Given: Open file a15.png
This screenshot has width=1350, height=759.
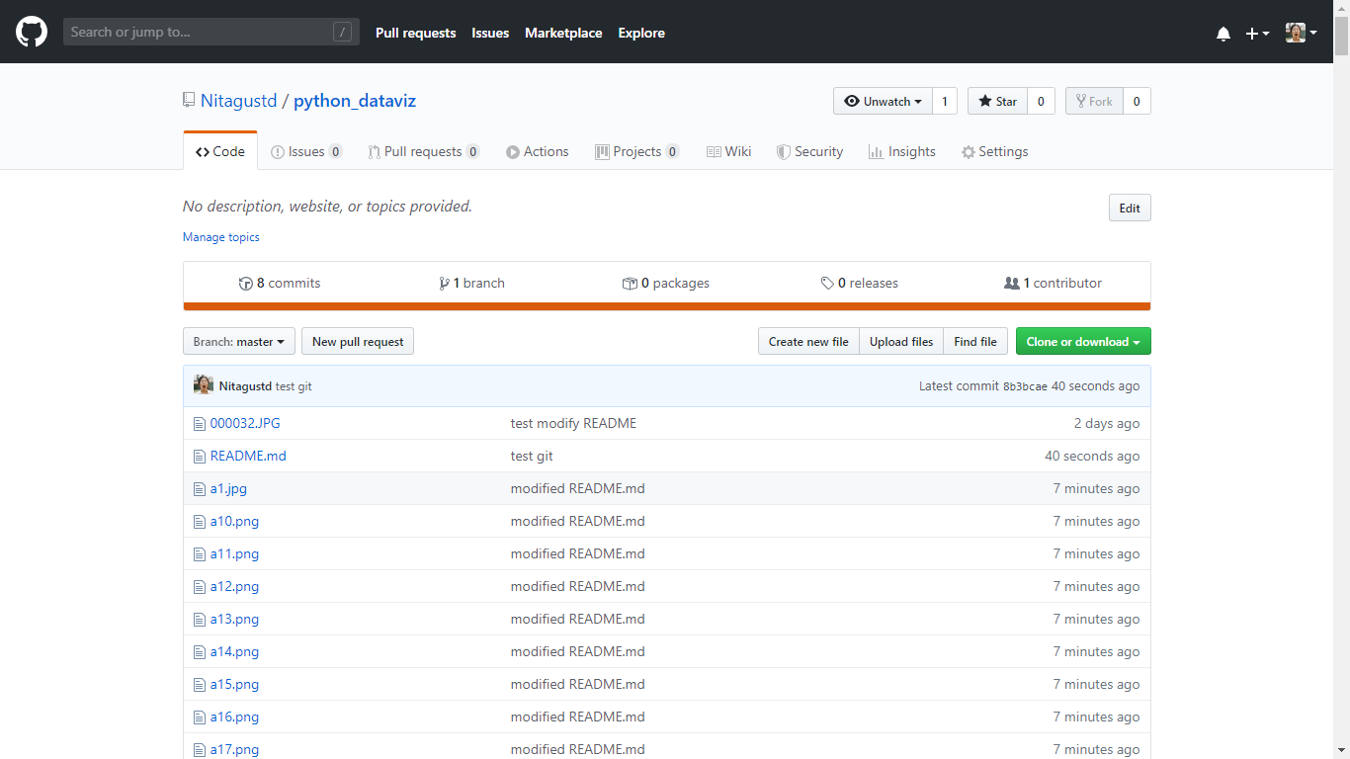Looking at the screenshot, I should pyautogui.click(x=234, y=684).
